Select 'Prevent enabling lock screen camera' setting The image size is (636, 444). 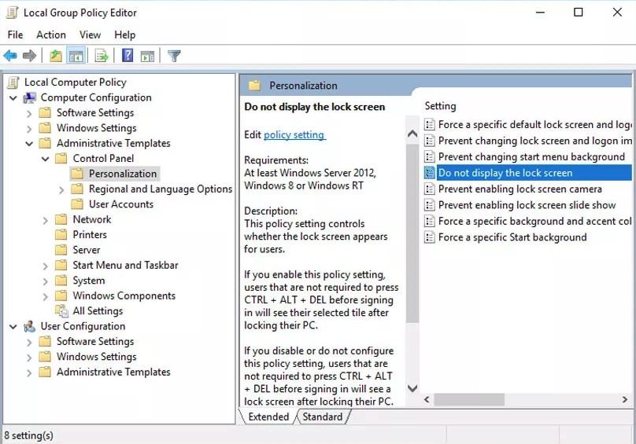click(x=520, y=189)
